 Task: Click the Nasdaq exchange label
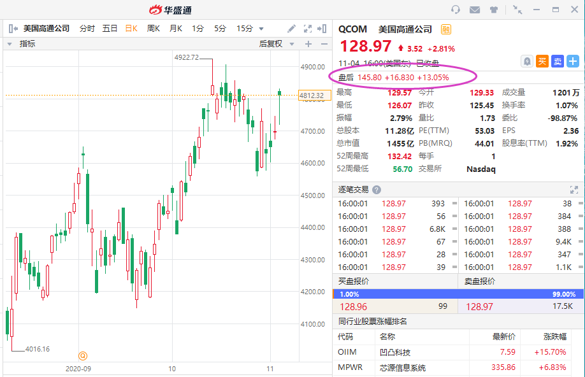[481, 169]
